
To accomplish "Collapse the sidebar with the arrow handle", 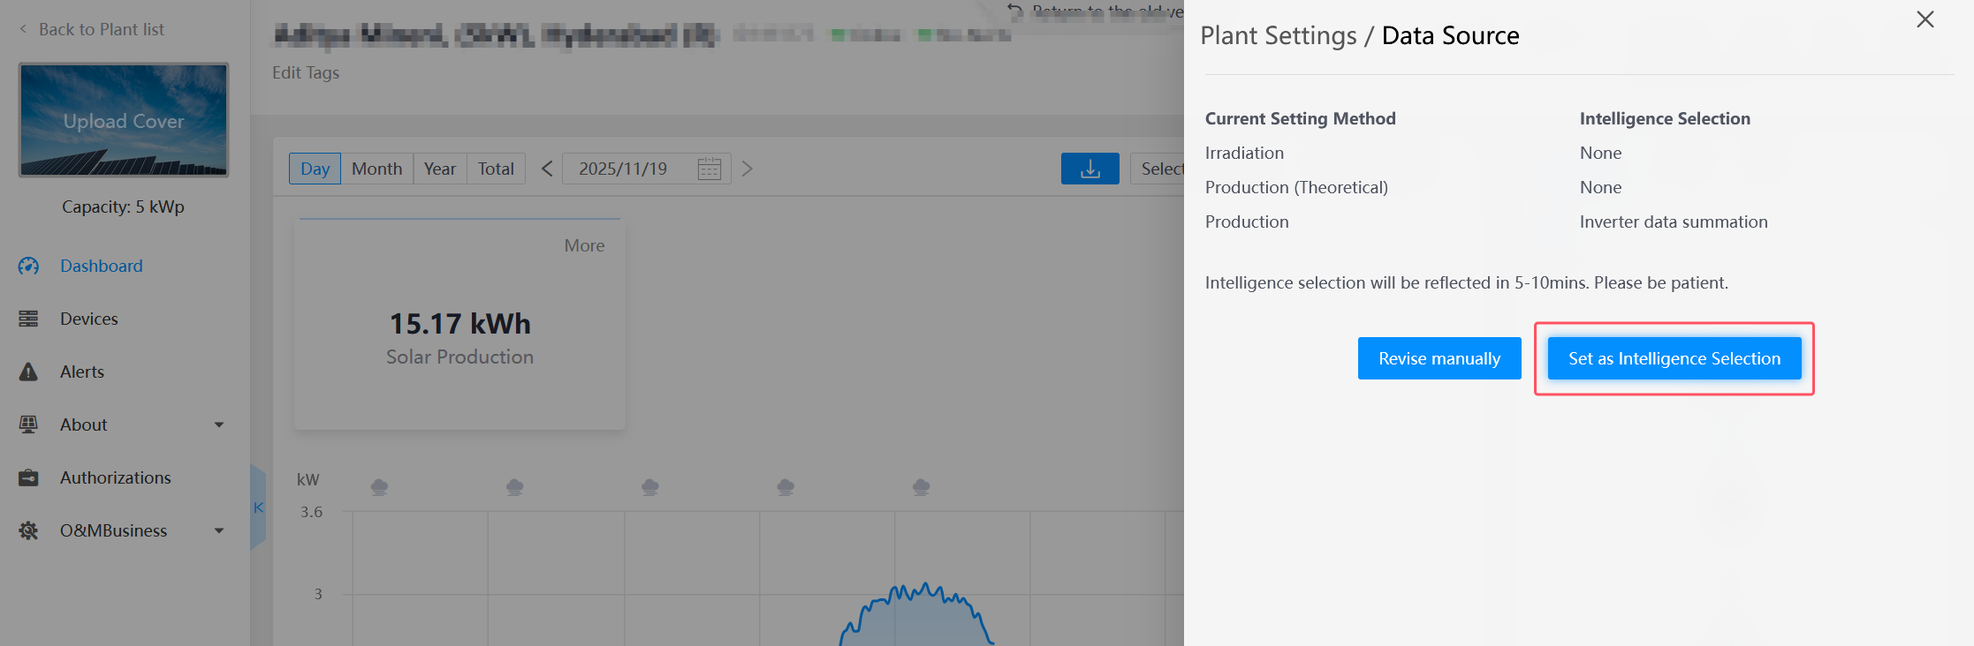I will 258,507.
